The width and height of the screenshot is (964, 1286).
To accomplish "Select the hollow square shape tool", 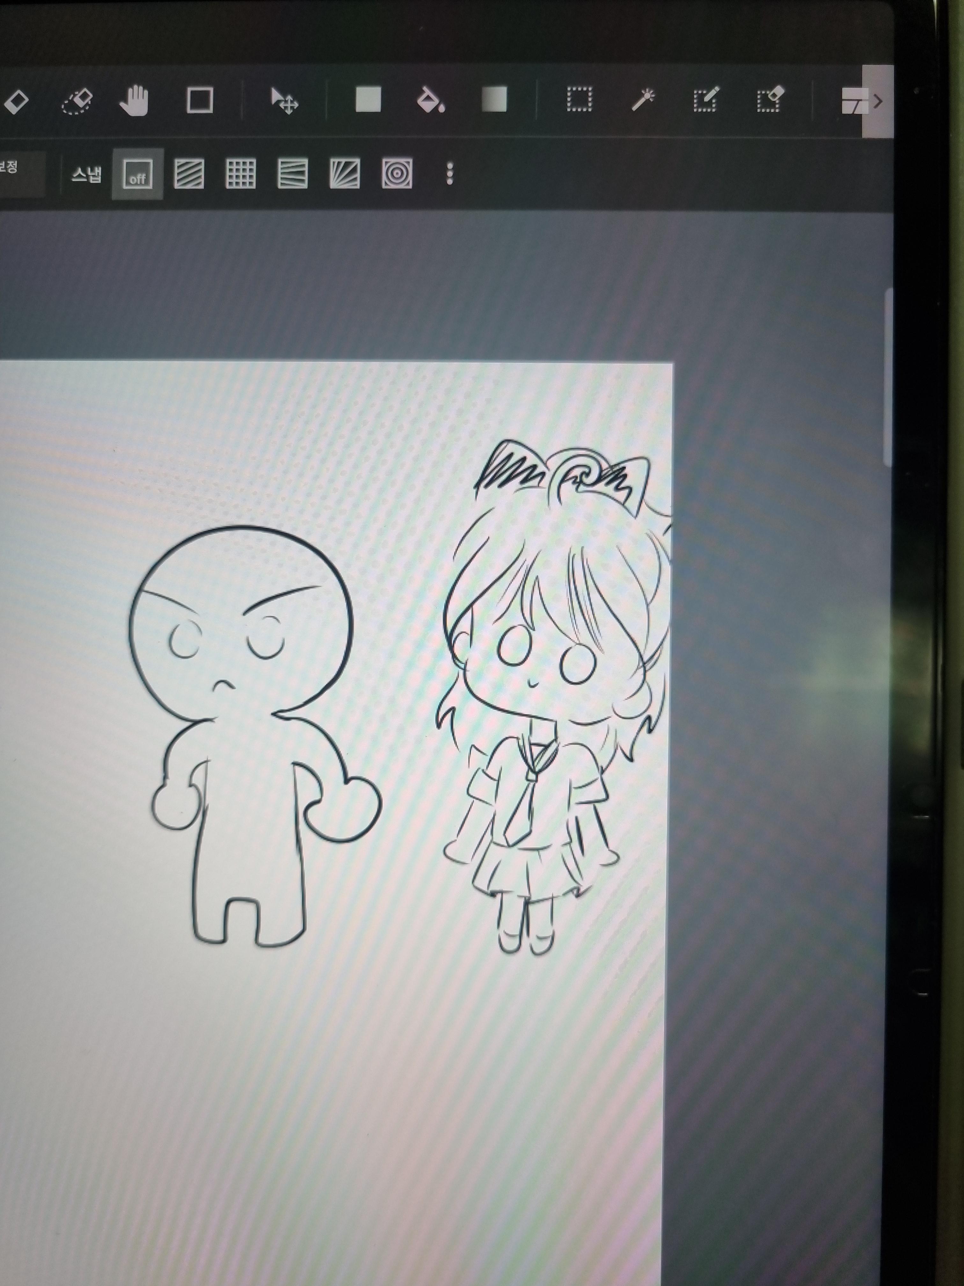I will pos(200,100).
